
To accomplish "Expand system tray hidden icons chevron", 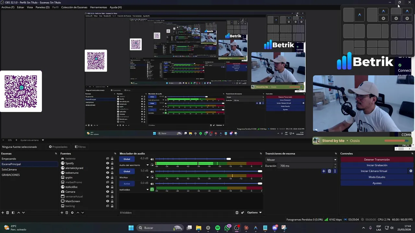I will [x=363, y=228].
